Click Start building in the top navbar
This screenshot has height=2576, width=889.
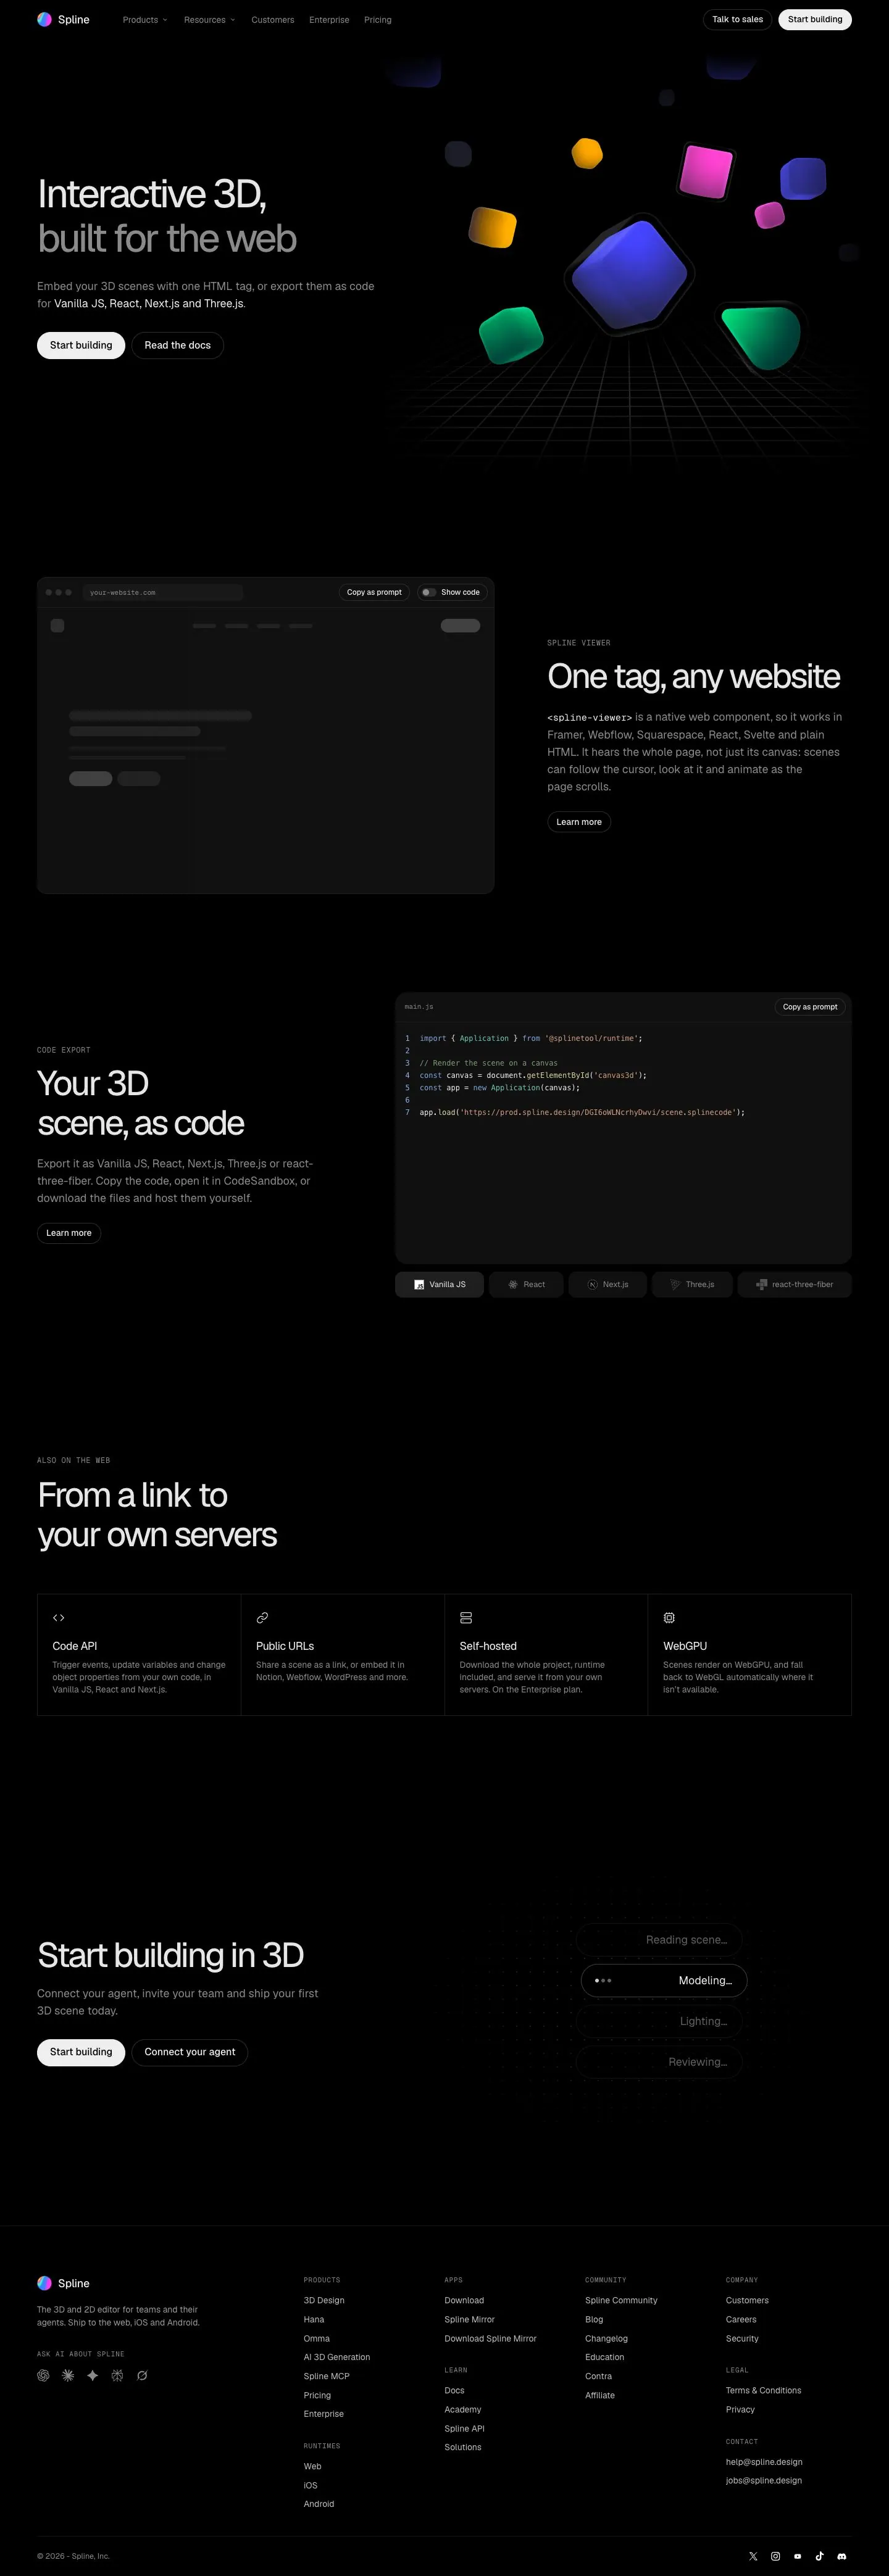coord(815,19)
